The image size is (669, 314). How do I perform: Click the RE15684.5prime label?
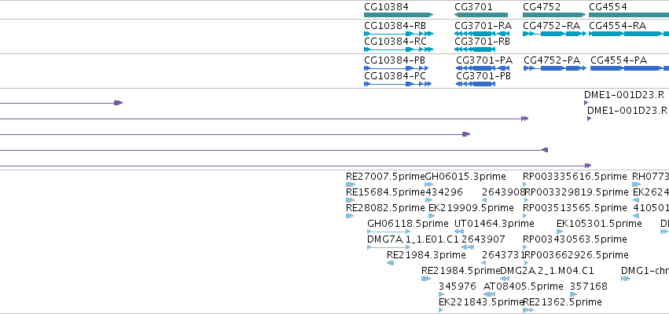tap(385, 192)
